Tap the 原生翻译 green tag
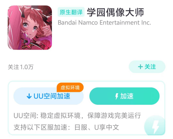The height and width of the screenshot is (139, 173). pos(71,12)
